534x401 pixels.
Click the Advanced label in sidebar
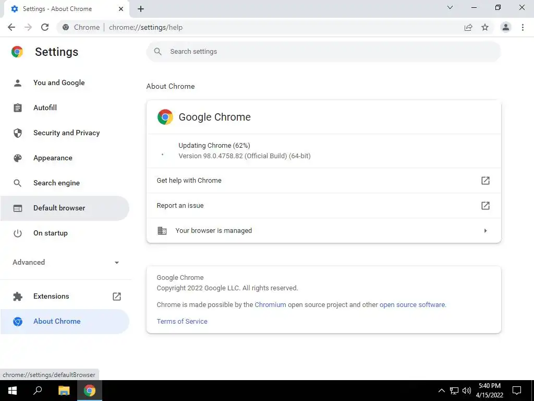(x=29, y=262)
